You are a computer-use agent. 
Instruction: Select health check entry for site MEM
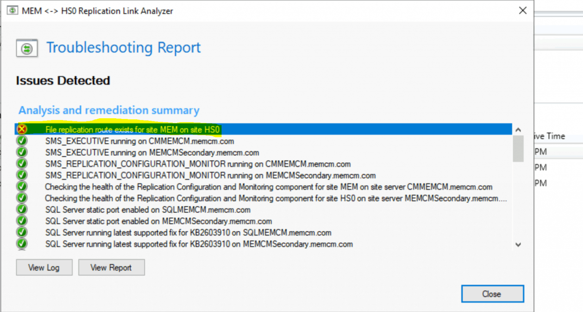coord(268,187)
